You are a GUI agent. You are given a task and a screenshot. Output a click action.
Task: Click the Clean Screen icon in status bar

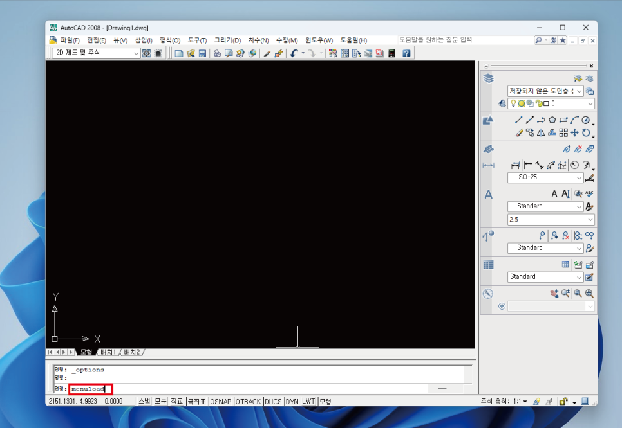585,400
